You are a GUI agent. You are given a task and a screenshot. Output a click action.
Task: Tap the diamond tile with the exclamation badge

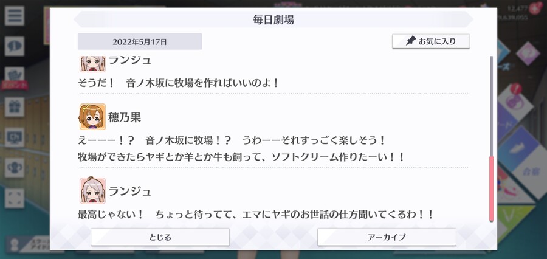(x=514, y=101)
